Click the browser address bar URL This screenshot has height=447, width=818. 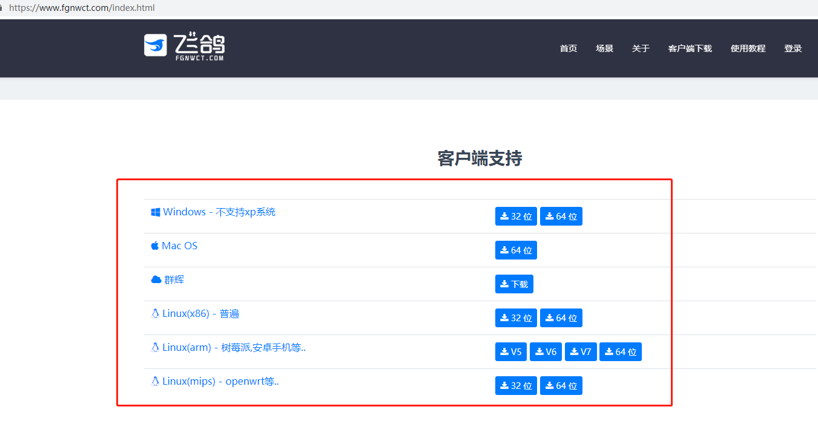[x=82, y=8]
